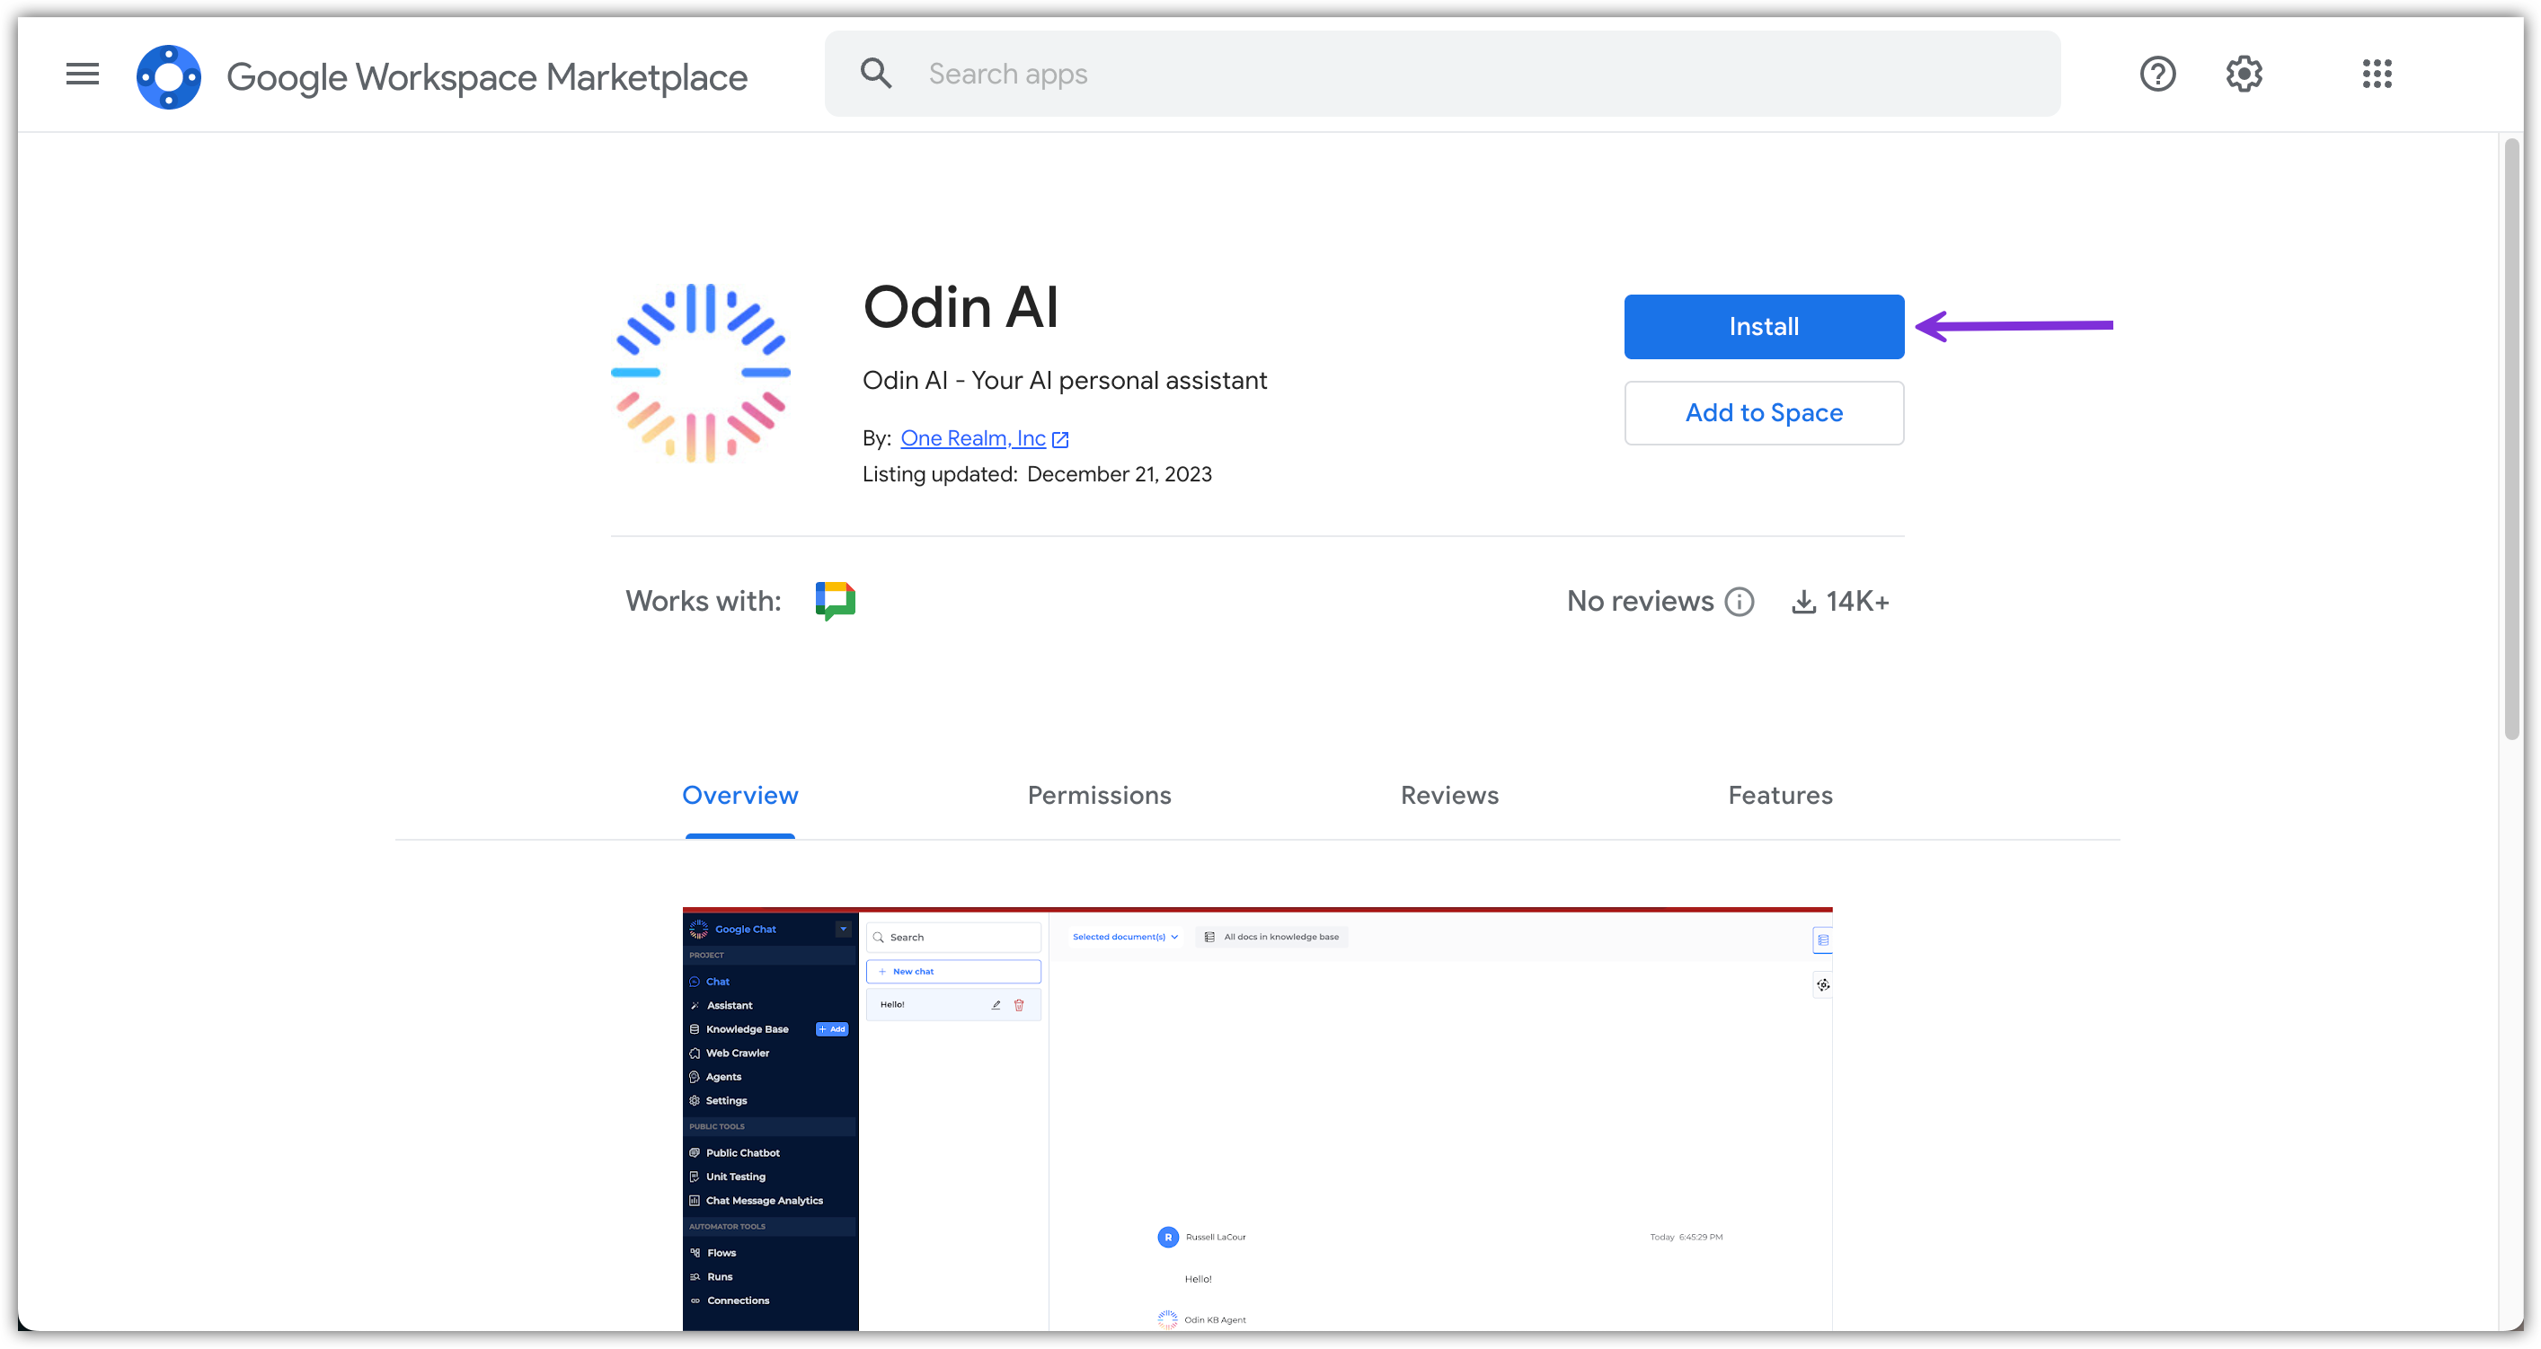Expand the Google Chat dropdown arrow
Screen dimensions: 2541x1349
pyautogui.click(x=843, y=928)
